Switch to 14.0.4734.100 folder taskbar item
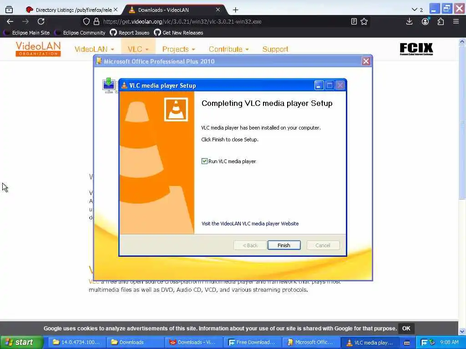 click(x=76, y=343)
